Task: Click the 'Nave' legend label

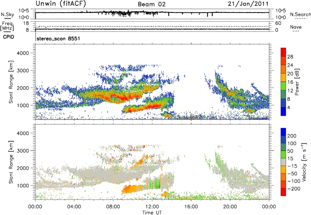Action: 296,27
